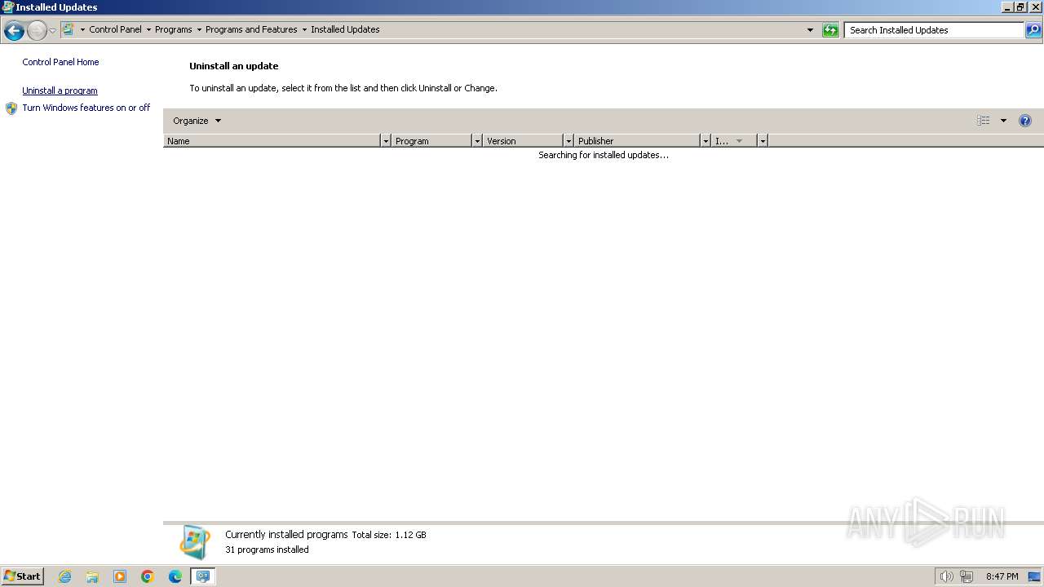
Task: Launch Internet Explorer from taskbar
Action: pos(64,576)
